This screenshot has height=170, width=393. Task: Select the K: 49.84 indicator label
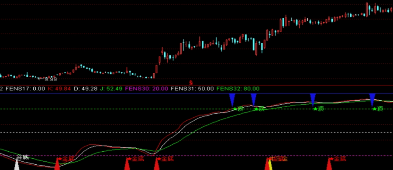[x=59, y=88]
